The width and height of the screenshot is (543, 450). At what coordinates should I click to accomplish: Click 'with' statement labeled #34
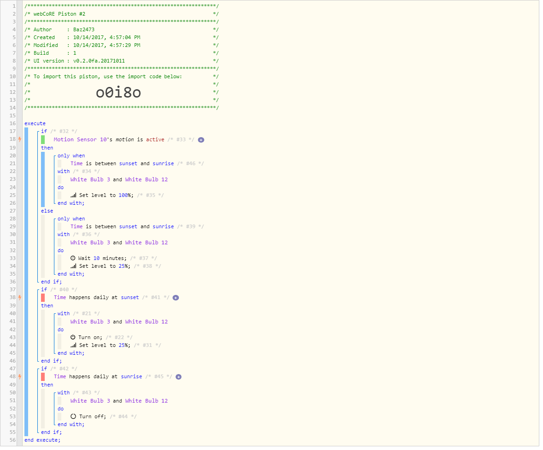coord(64,173)
